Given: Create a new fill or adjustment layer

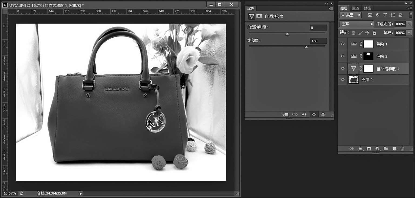Looking at the screenshot, I should click(x=378, y=149).
